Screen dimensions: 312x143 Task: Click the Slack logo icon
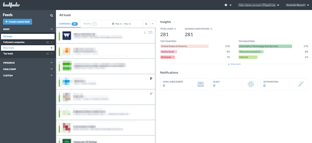point(251,84)
